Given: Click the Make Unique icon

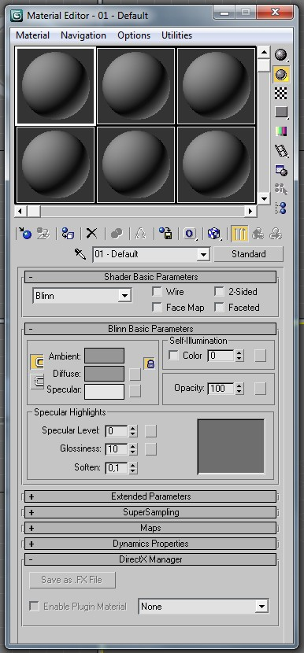Looking at the screenshot, I should tap(140, 234).
